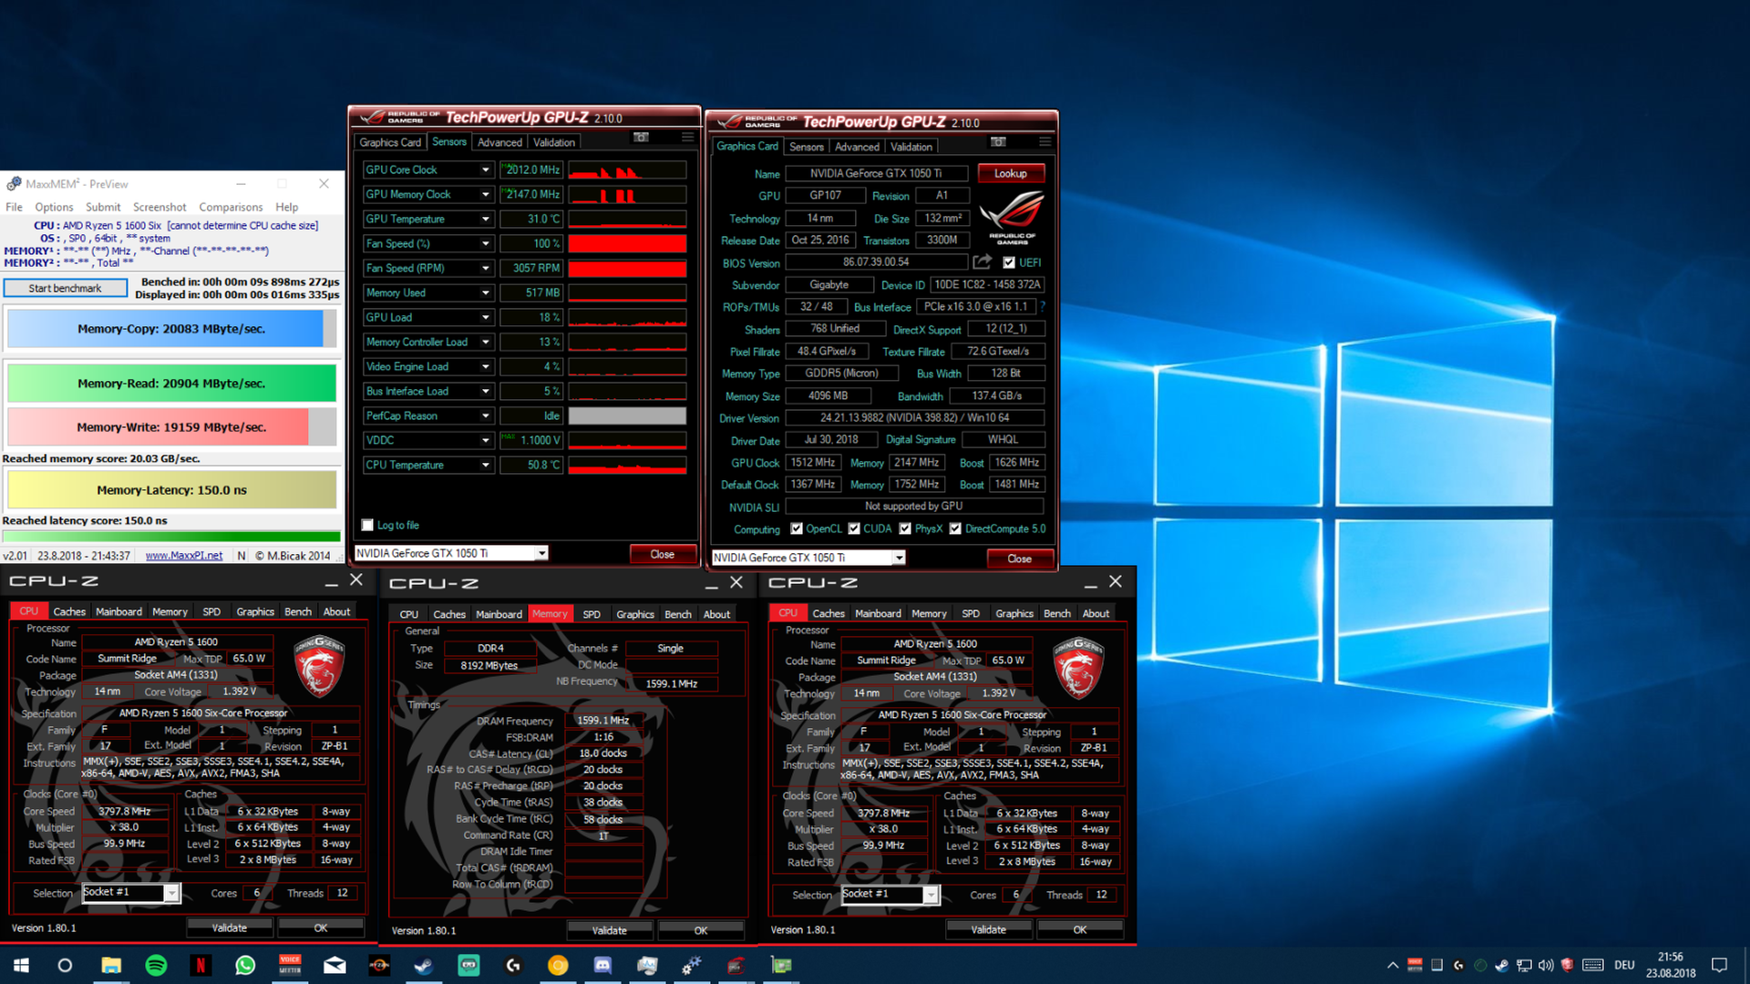Click the camera icon in GPU-Z Graphics Card window

[x=999, y=142]
